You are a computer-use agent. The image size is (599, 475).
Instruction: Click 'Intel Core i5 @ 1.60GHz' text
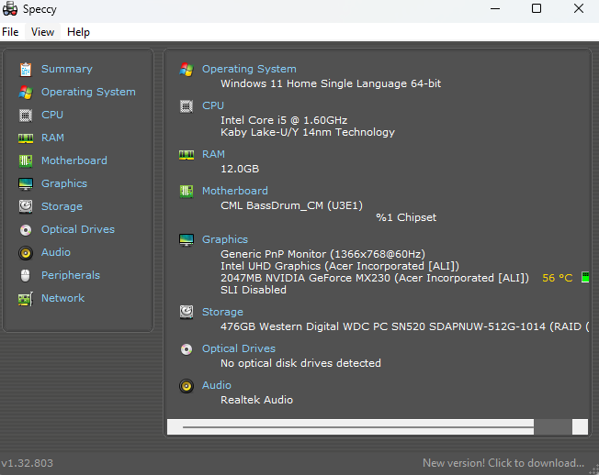coord(284,120)
